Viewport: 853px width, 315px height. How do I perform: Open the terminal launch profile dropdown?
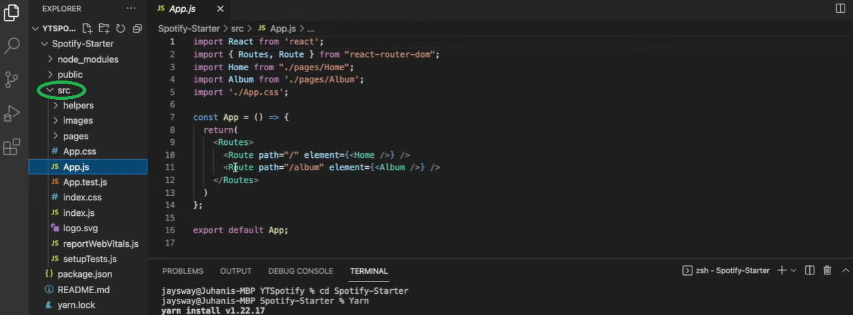[x=793, y=271]
